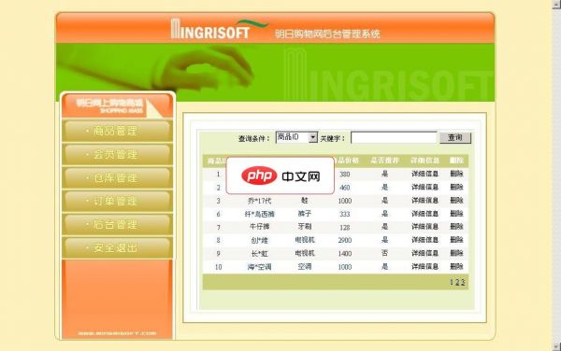The width and height of the screenshot is (561, 351).
Task: Select the 仓库管理 sidebar button
Action: click(117, 177)
